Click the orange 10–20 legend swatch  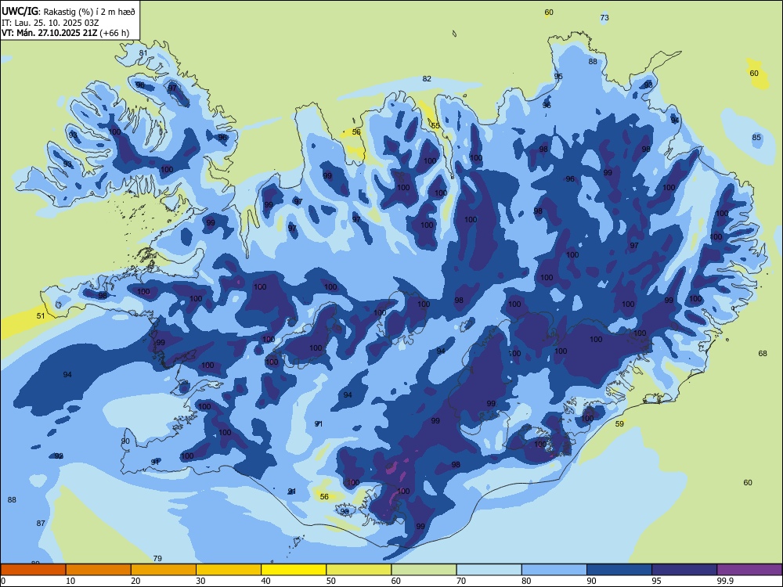99,570
